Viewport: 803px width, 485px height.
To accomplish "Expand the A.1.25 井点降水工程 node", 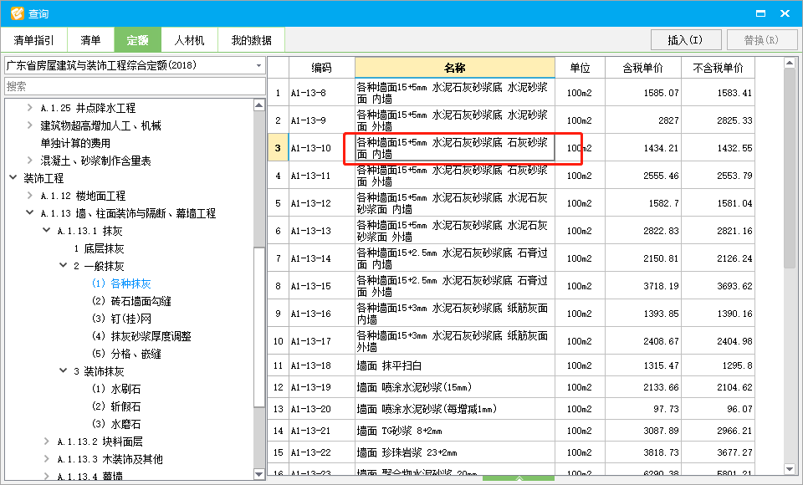I will click(30, 108).
